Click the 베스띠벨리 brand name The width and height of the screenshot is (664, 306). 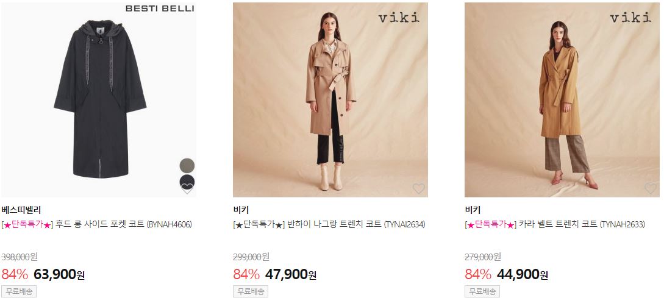(x=21, y=210)
